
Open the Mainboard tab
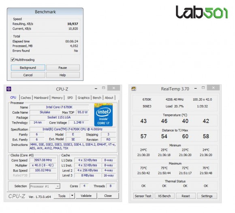pyautogui.click(x=41, y=97)
